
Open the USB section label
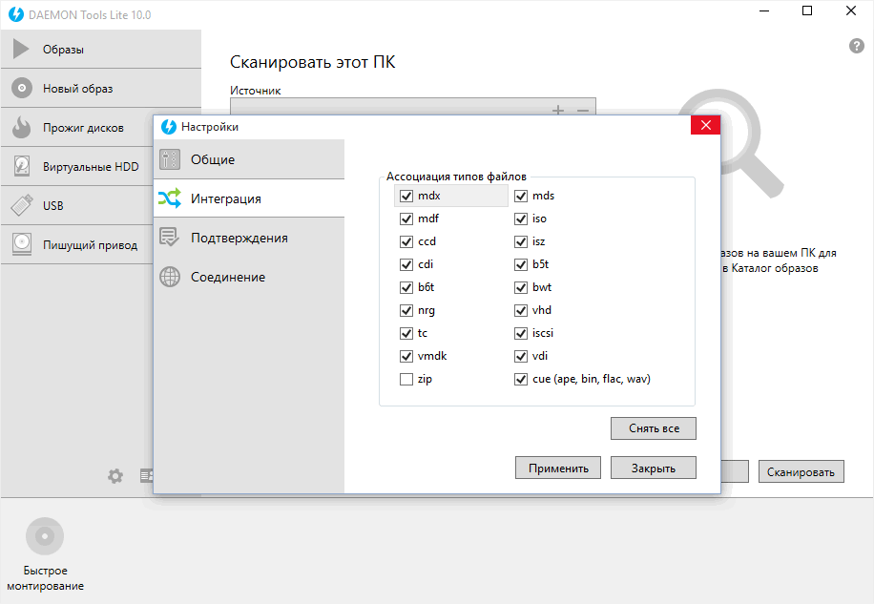(x=52, y=205)
